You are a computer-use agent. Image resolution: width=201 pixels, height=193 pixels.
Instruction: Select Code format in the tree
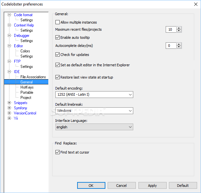coord(23,15)
